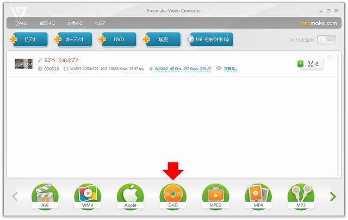This screenshot has height=220, width=348.
Task: Open the ヘルプ menu
Action: pyautogui.click(x=100, y=23)
